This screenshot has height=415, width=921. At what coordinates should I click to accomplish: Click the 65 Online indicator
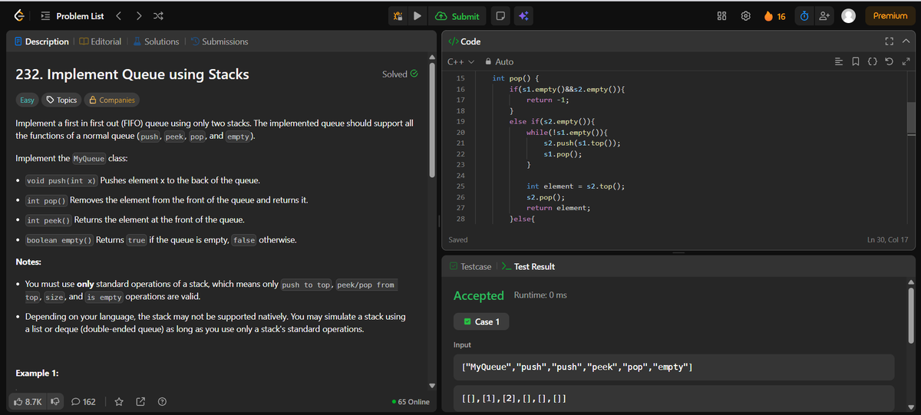coord(411,402)
